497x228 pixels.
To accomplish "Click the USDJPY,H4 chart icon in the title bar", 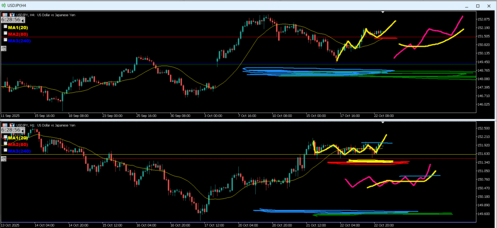I will coord(4,5).
